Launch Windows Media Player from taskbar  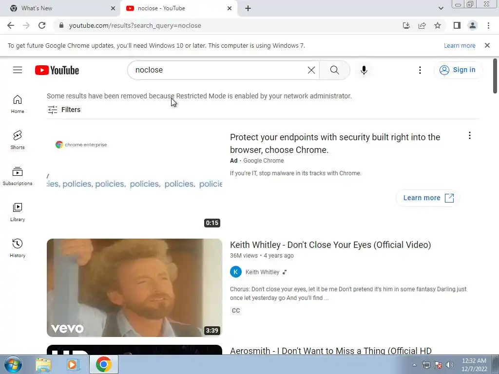point(73,364)
